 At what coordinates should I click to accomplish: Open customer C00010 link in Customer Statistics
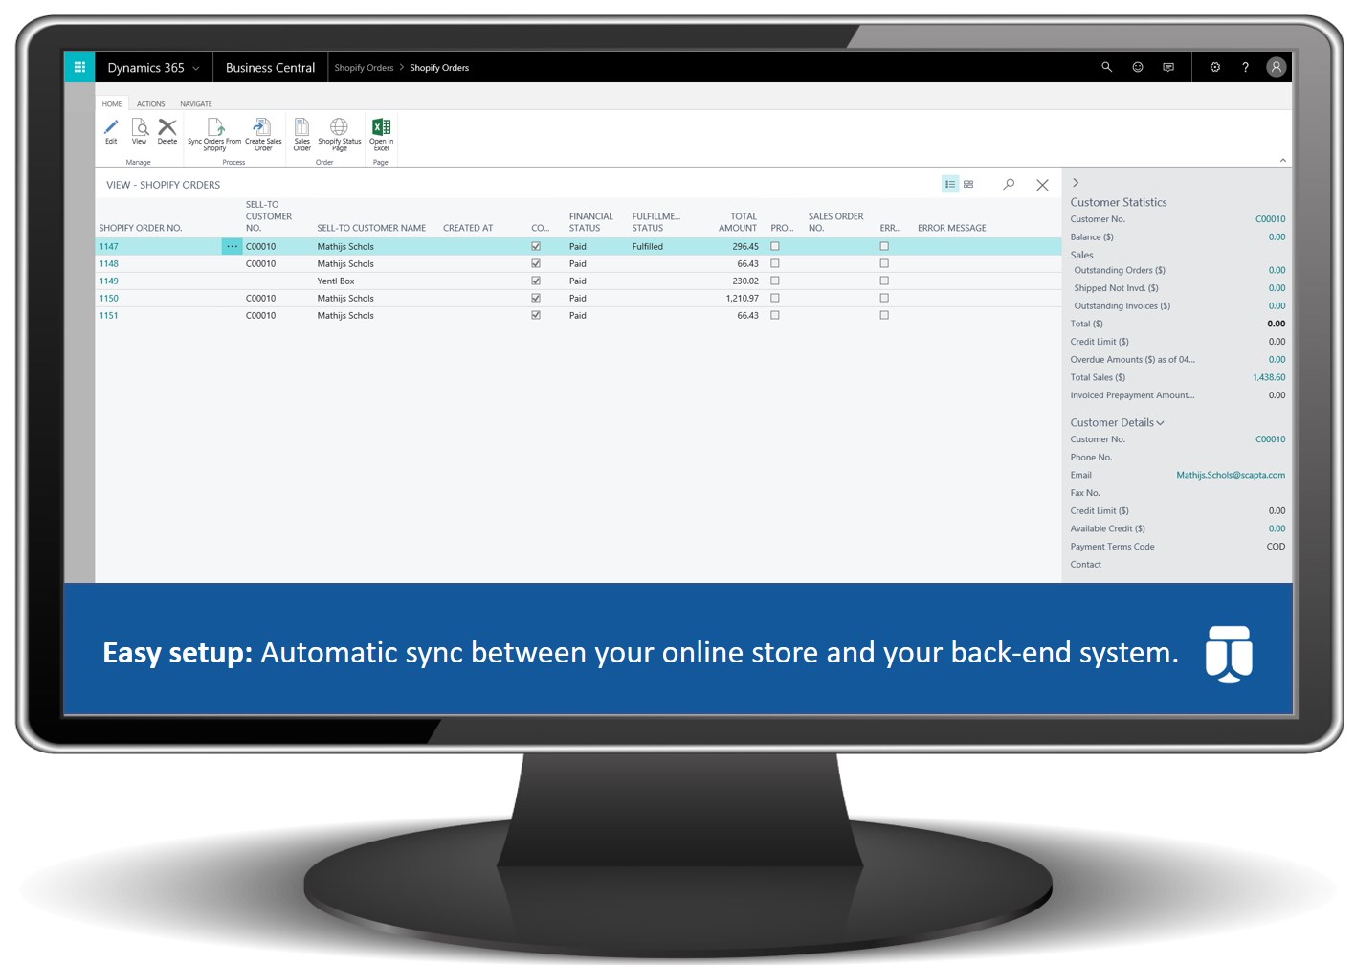1270,219
